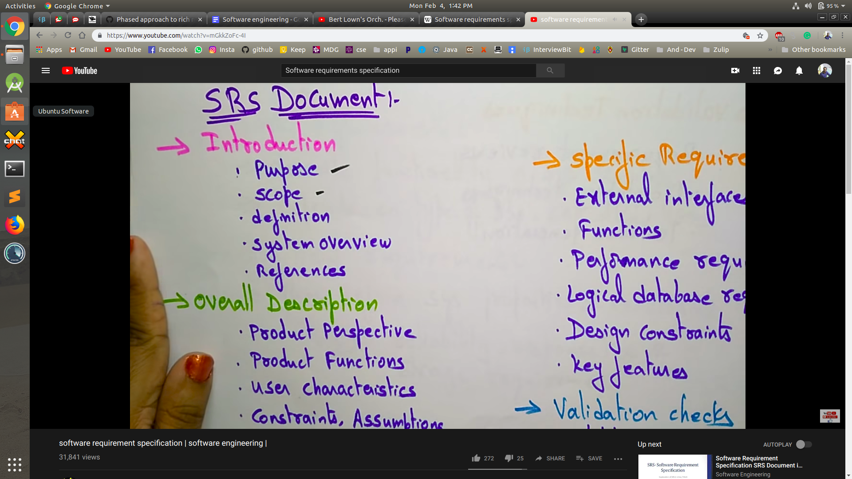Open the YouTube messages icon
Image resolution: width=852 pixels, height=479 pixels.
(777, 71)
